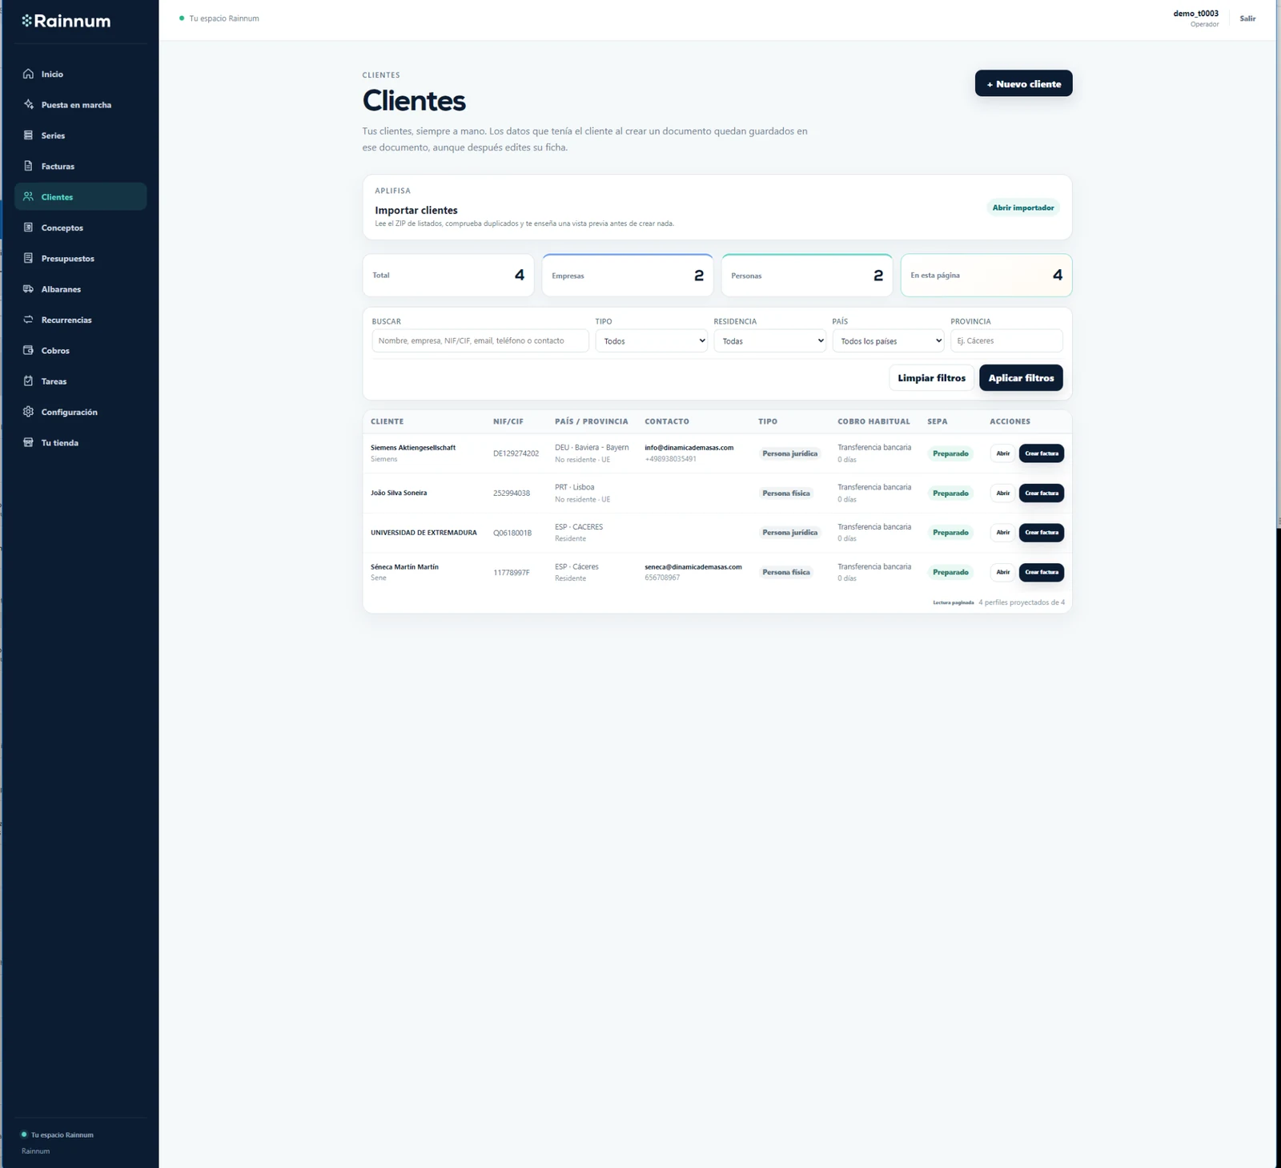
Task: Click Abrir for Siemens Aktiengesellschaft row
Action: coord(1002,453)
